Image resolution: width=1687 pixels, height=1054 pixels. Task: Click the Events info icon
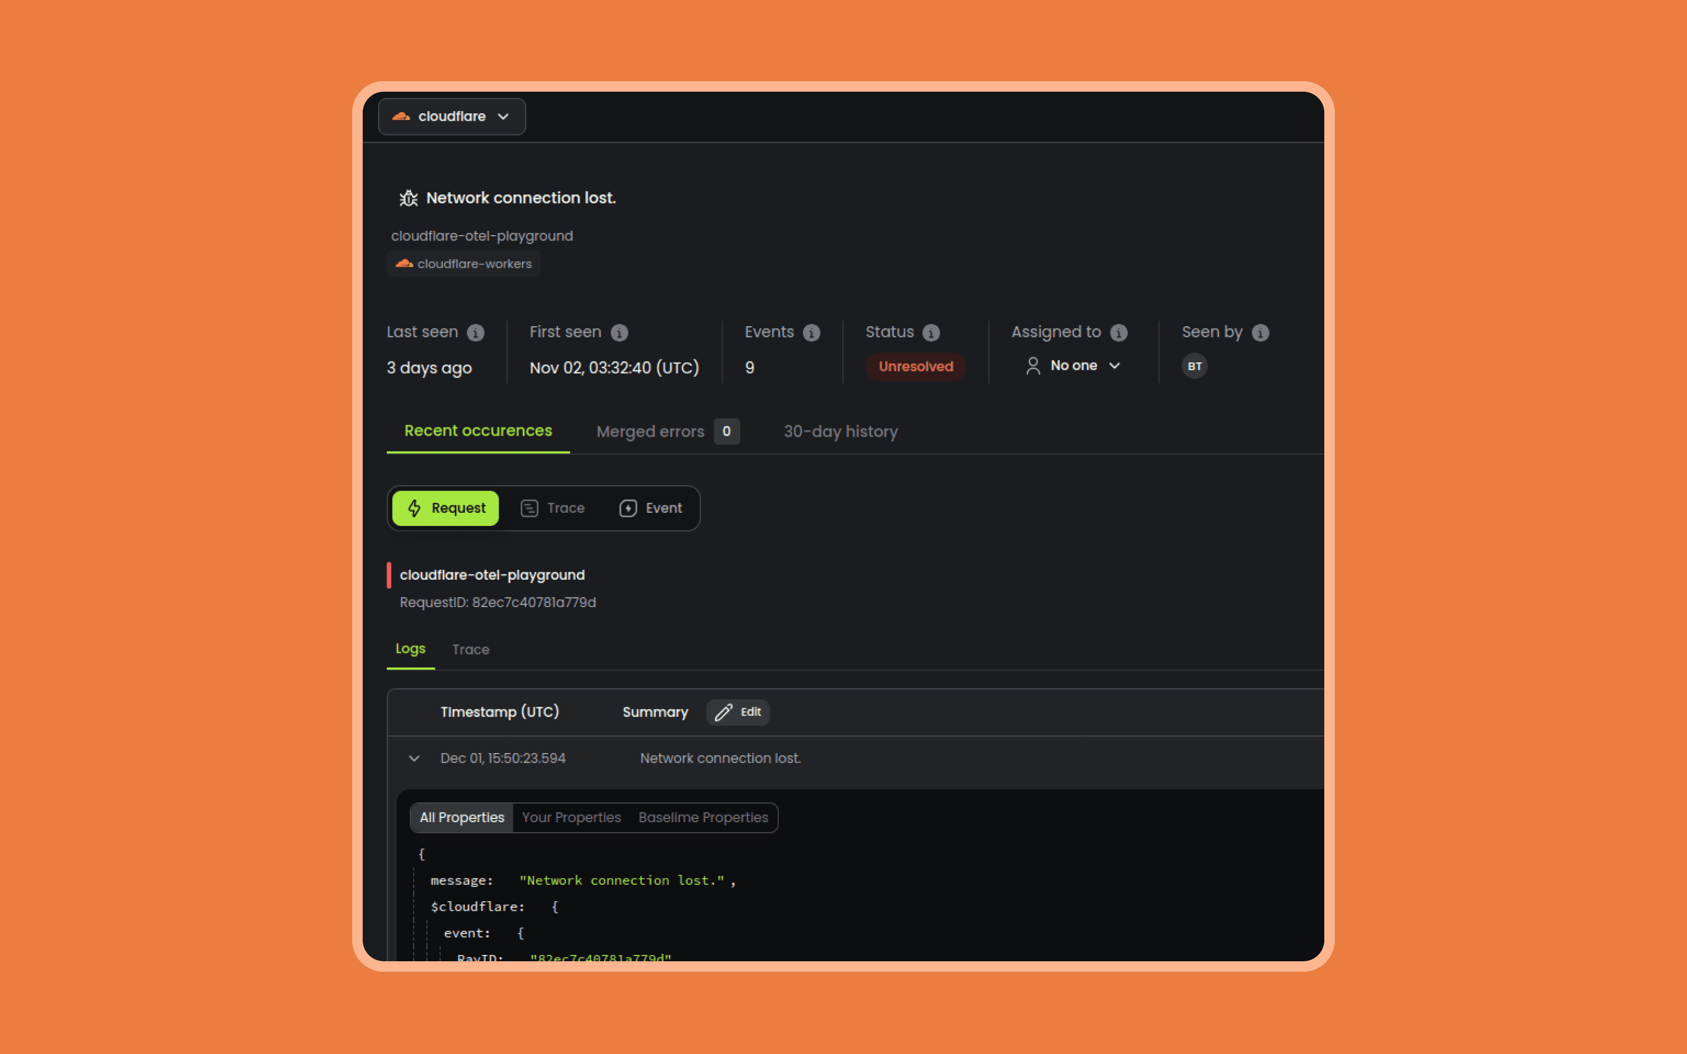[811, 333]
